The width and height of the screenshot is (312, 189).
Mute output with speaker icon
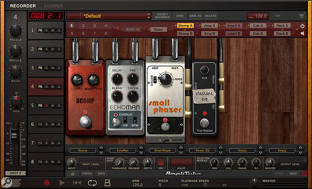(302, 33)
